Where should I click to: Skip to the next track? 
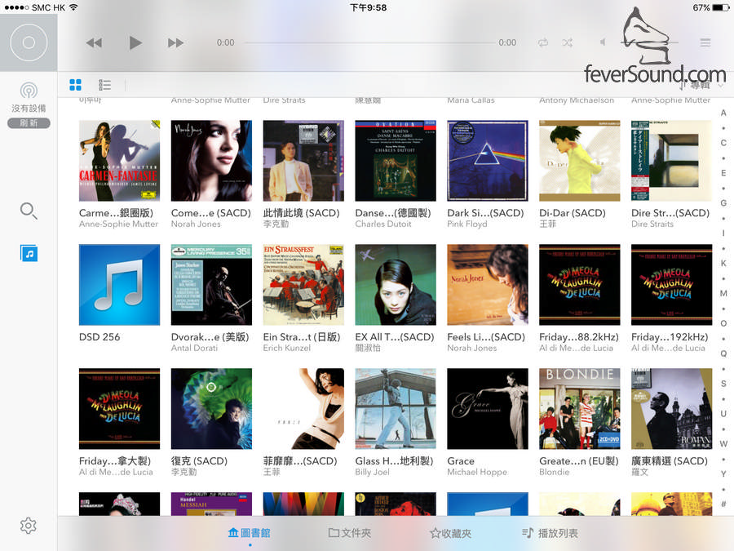(175, 43)
